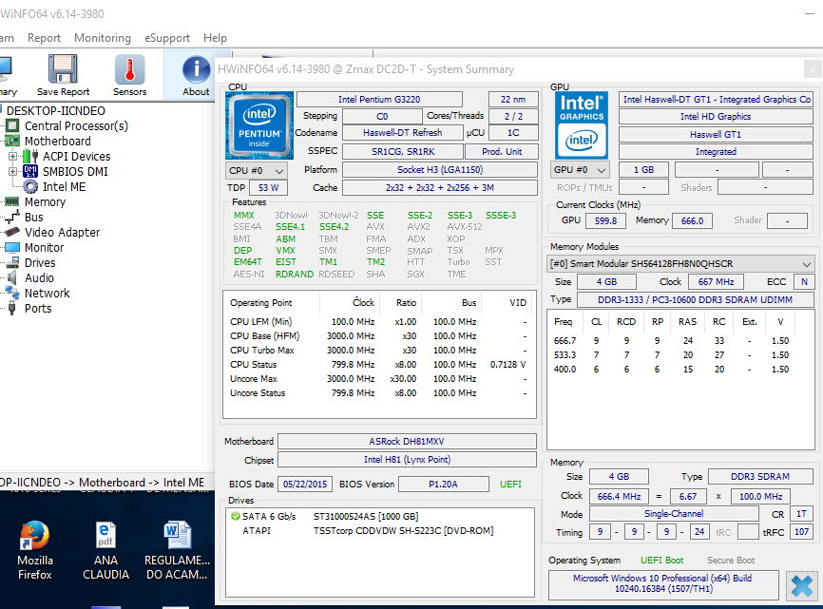823x609 pixels.
Task: Click the SATA 6 Gb/s green status icon
Action: click(235, 516)
